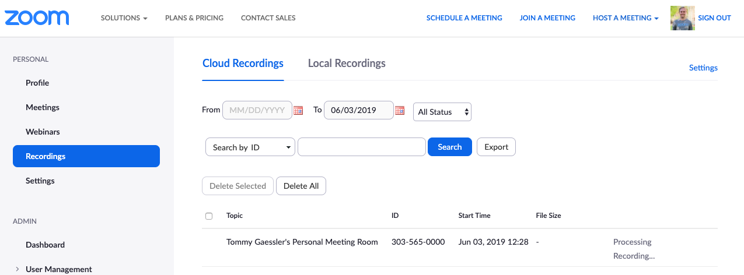Click the Delete Selected button

[237, 186]
